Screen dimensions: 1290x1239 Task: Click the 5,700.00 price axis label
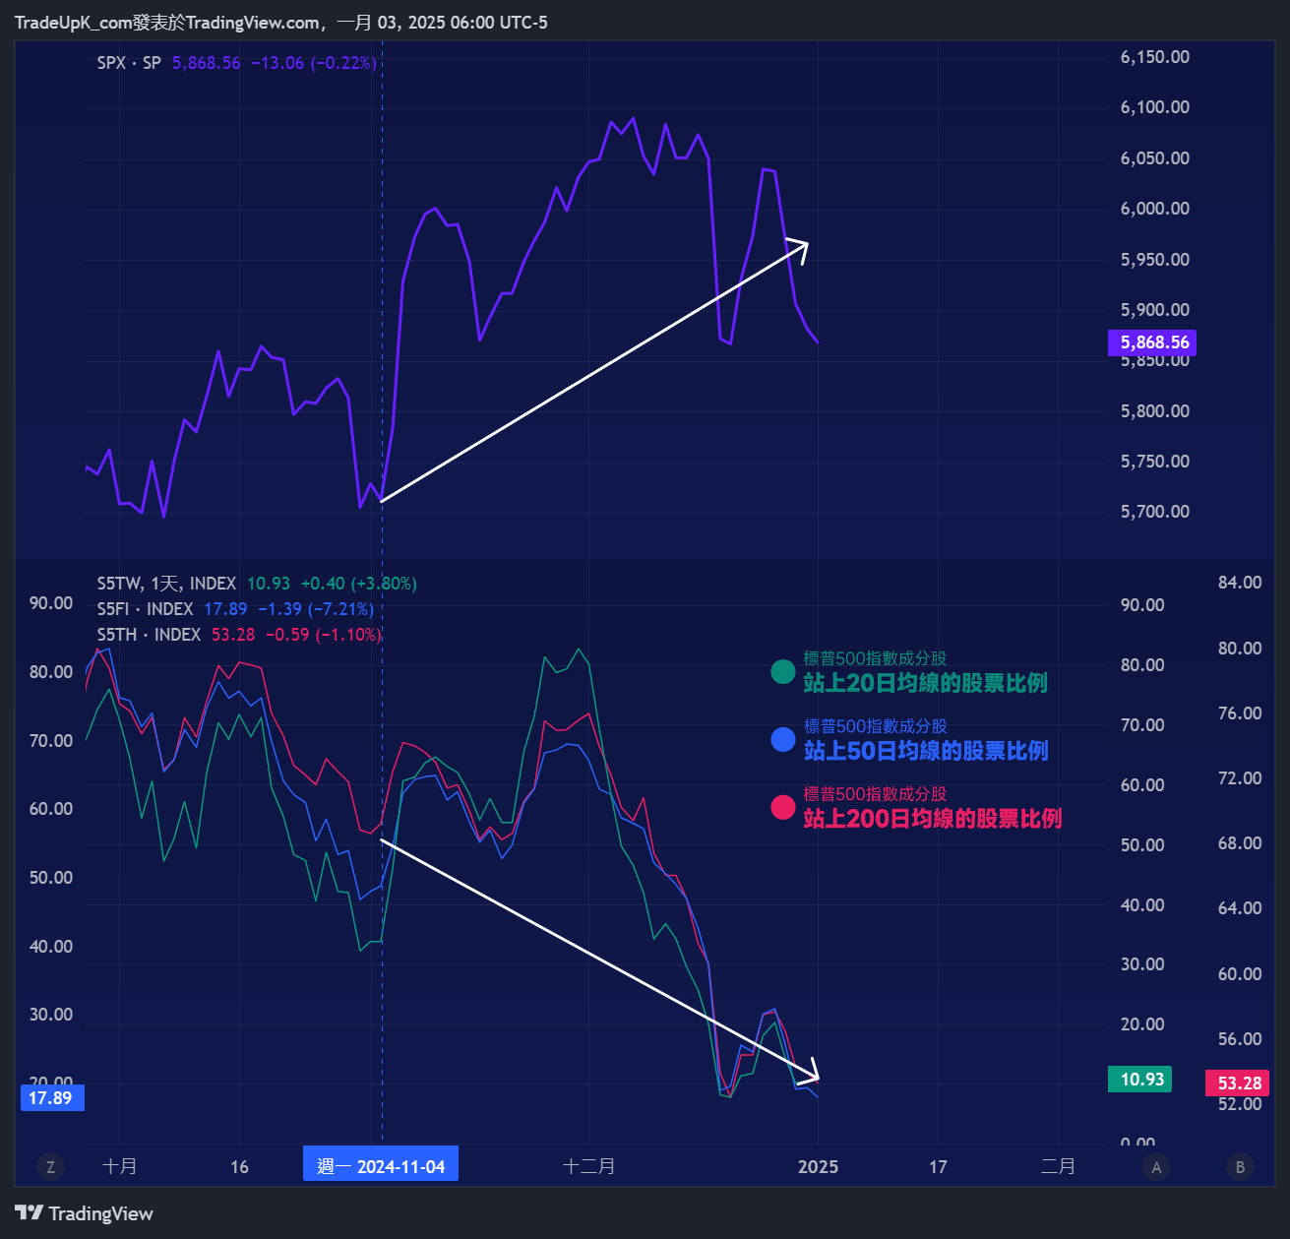[1155, 512]
